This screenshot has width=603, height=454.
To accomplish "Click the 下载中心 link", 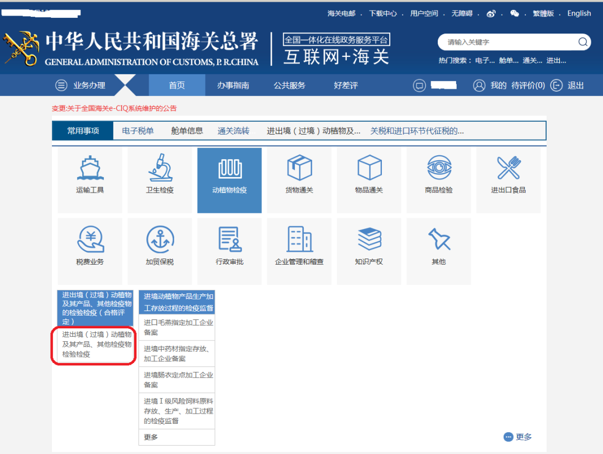I will coord(383,13).
